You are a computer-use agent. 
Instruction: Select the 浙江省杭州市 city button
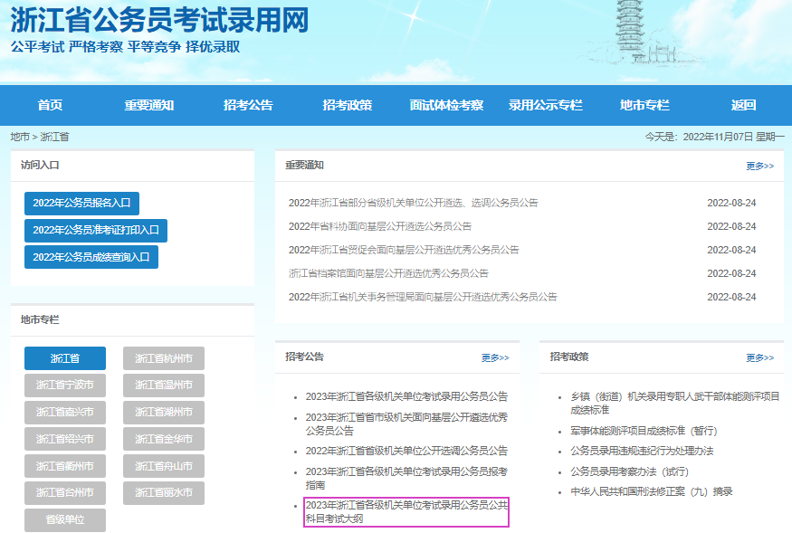coord(164,358)
